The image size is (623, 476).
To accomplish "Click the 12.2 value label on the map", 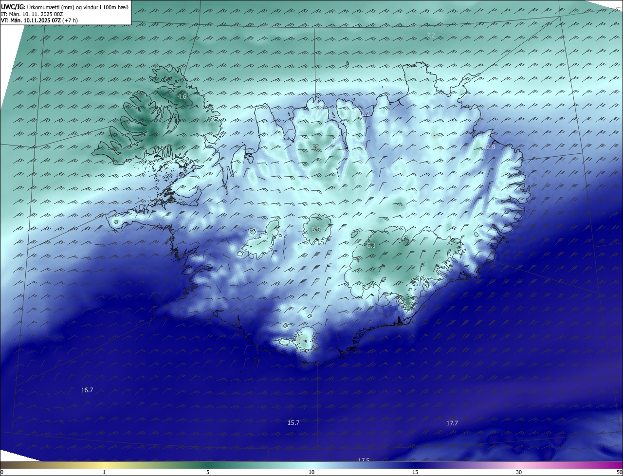I will pyautogui.click(x=364, y=114).
